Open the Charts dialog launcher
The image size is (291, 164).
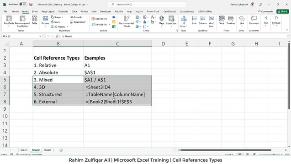point(177,31)
